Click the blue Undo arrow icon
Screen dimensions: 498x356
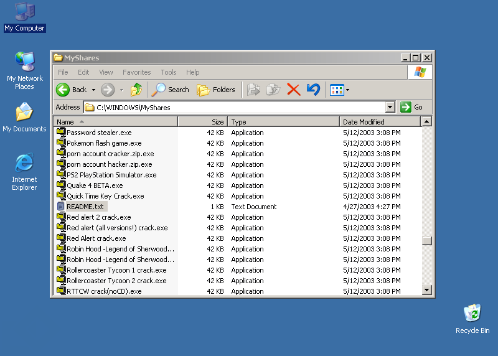[313, 90]
